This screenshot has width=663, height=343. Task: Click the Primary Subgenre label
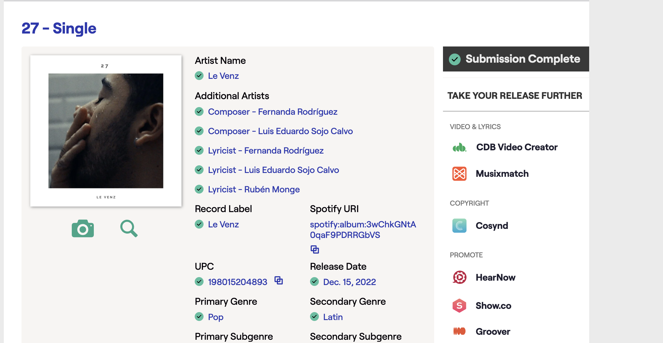click(x=234, y=337)
